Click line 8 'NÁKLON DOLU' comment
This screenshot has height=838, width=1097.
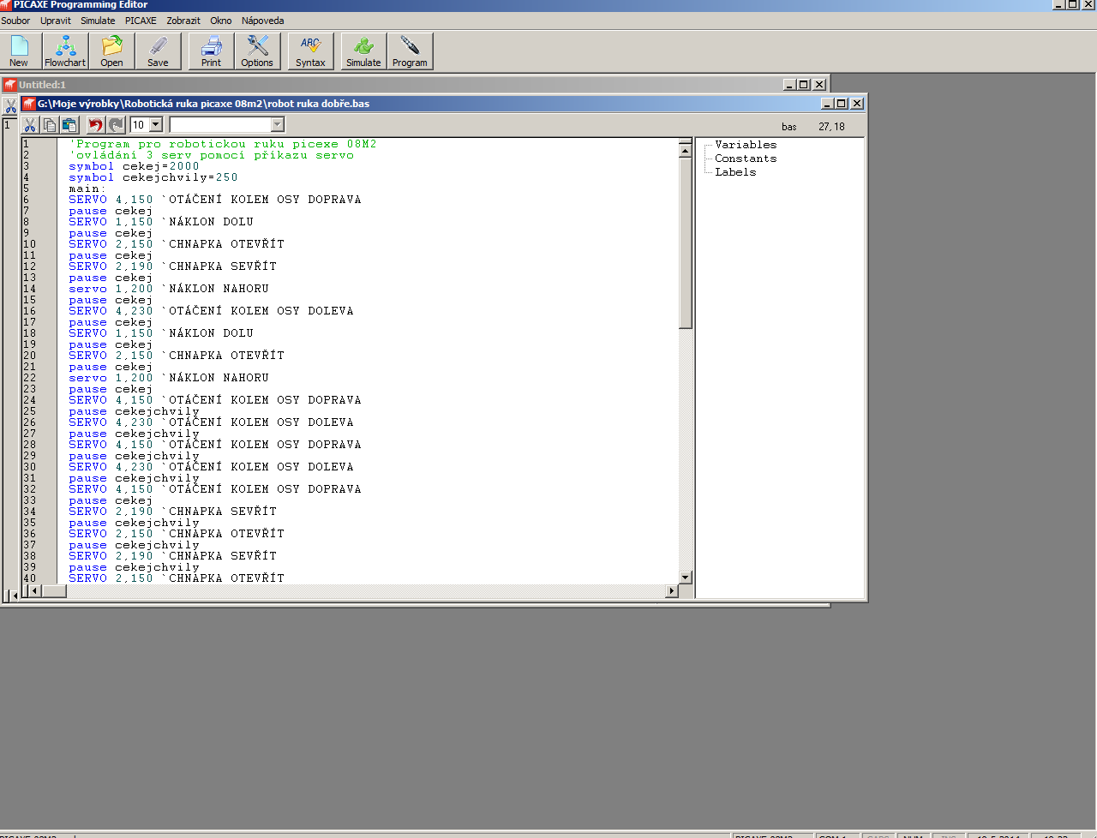[x=207, y=222]
